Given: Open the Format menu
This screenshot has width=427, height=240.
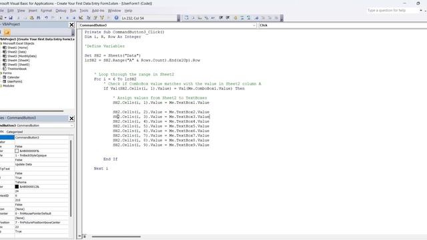Looking at the screenshot, I should click(x=46, y=11).
